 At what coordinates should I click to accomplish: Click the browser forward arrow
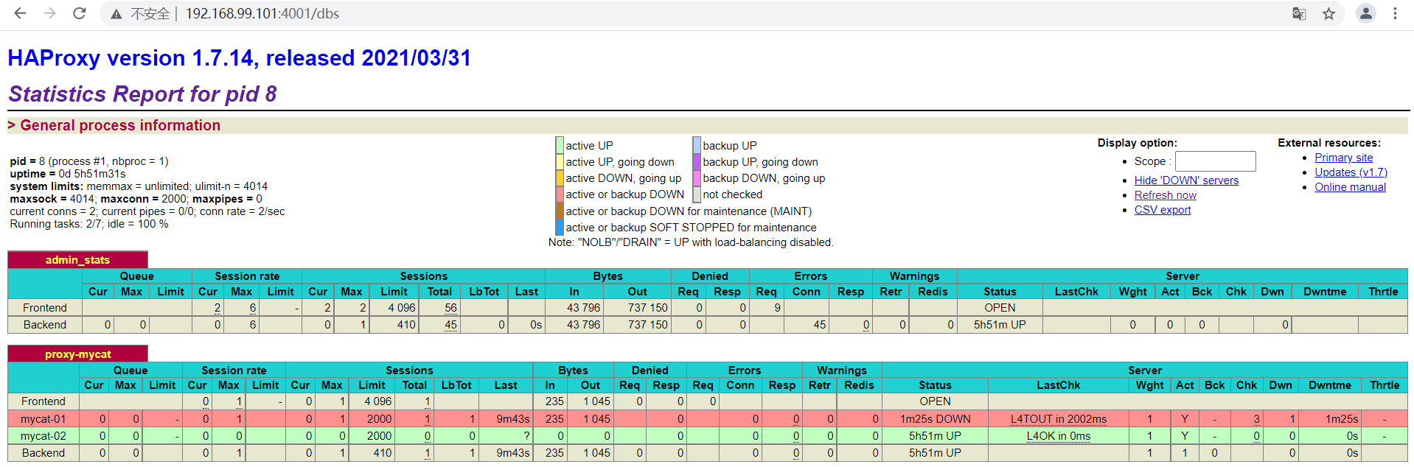tap(49, 13)
